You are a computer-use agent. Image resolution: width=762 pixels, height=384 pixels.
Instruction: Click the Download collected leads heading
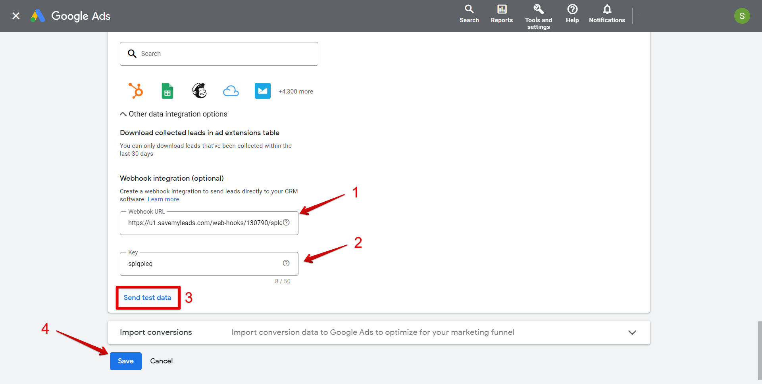[x=200, y=133]
